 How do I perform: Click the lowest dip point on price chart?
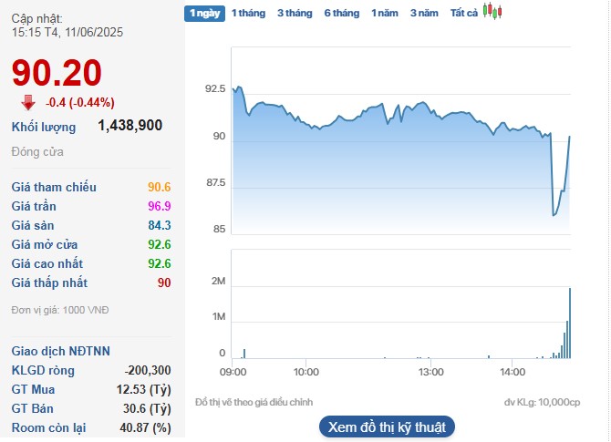[554, 215]
